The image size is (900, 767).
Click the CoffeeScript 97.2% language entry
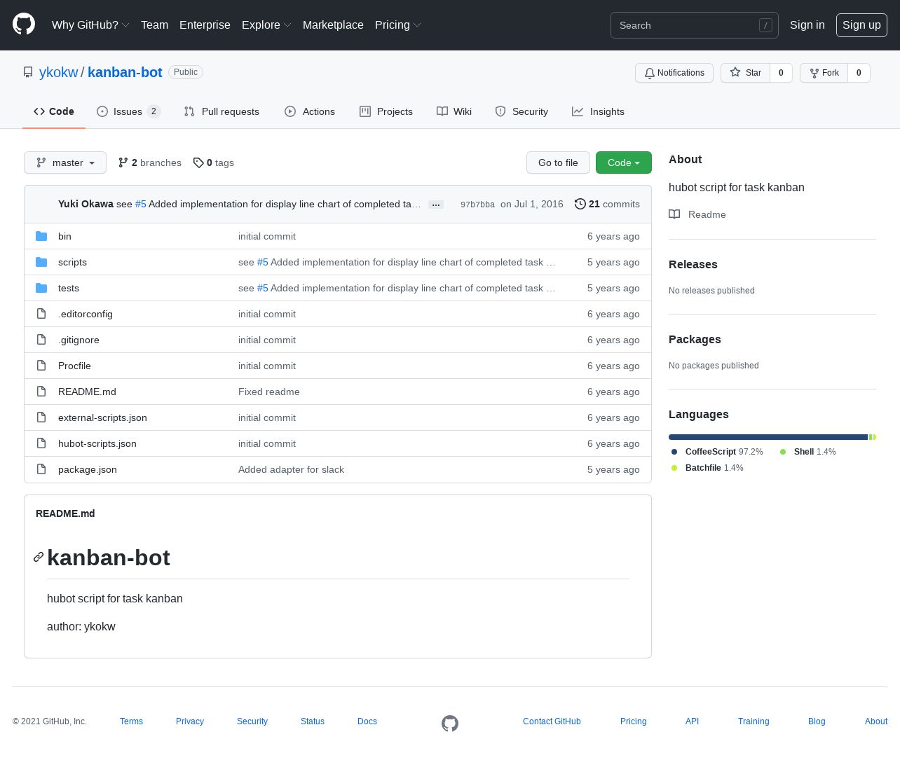point(717,452)
